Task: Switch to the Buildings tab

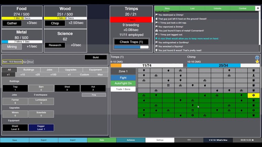Action: pyautogui.click(x=29, y=70)
